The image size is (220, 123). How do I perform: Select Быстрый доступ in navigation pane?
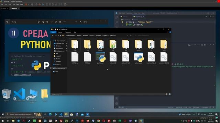[x=59, y=41]
